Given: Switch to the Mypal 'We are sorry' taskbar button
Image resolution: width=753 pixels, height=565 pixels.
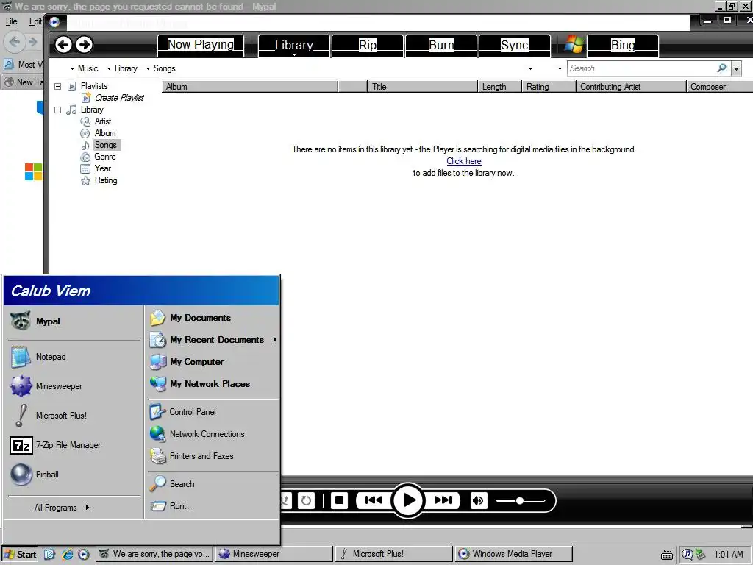Looking at the screenshot, I should pyautogui.click(x=154, y=554).
